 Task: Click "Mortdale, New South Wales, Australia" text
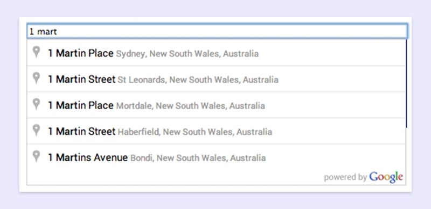tap(191, 106)
